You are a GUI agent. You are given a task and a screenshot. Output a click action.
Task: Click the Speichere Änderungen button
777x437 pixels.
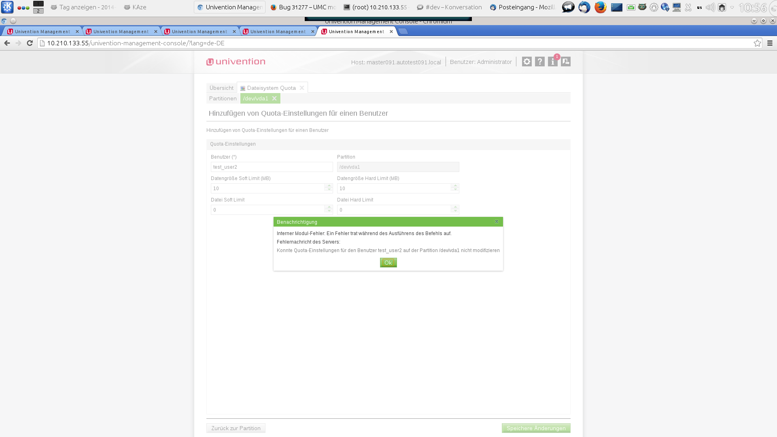click(536, 428)
